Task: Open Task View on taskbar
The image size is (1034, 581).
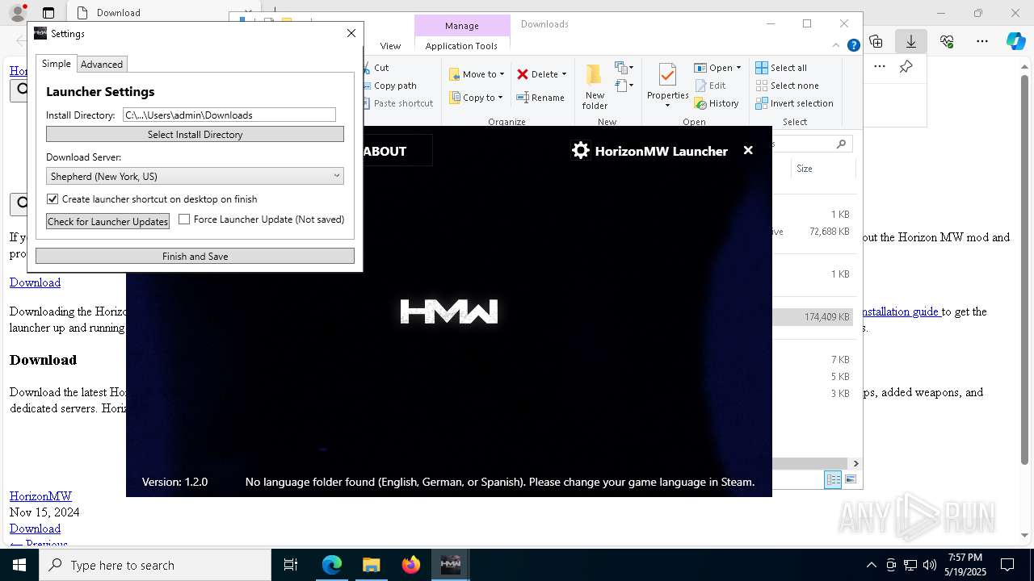Action: [x=291, y=565]
